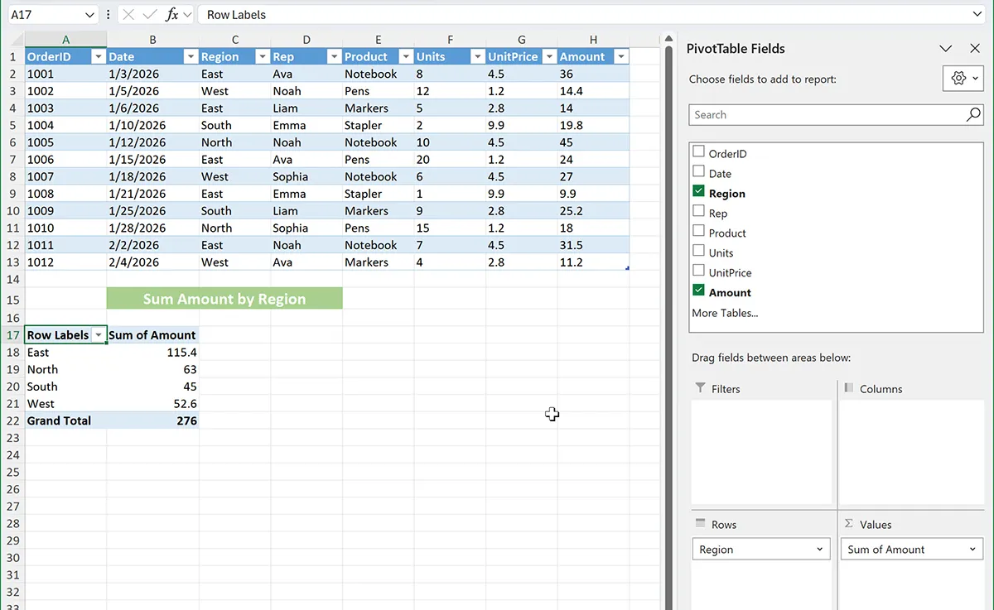This screenshot has height=610, width=994.
Task: Click the magnifier icon in Search box
Action: [x=973, y=115]
